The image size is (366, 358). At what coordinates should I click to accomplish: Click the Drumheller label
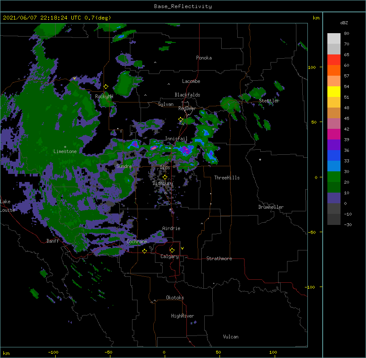271,207
